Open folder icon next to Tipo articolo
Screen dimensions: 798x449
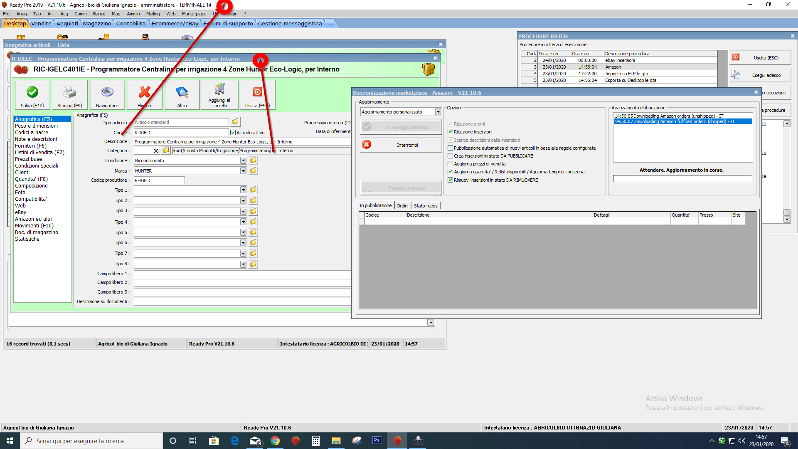(x=235, y=122)
